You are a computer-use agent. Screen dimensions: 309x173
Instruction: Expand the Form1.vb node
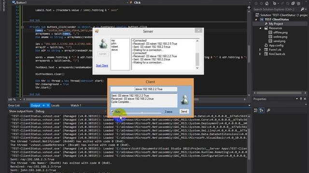coord(260,49)
